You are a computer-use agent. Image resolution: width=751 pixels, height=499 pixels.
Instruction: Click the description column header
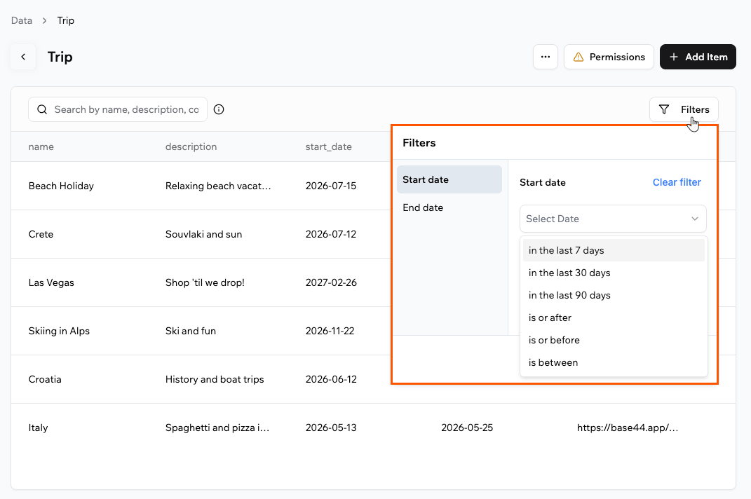coord(191,146)
